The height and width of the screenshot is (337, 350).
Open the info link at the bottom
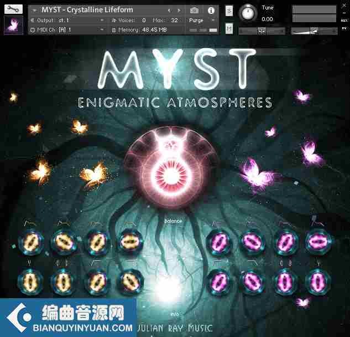tap(175, 314)
